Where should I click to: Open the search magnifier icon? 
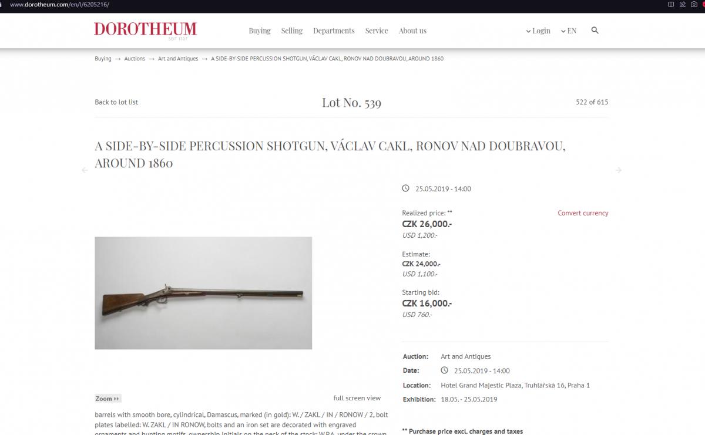click(x=595, y=30)
